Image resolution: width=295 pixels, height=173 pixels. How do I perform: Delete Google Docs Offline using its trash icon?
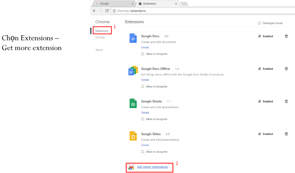286,69
